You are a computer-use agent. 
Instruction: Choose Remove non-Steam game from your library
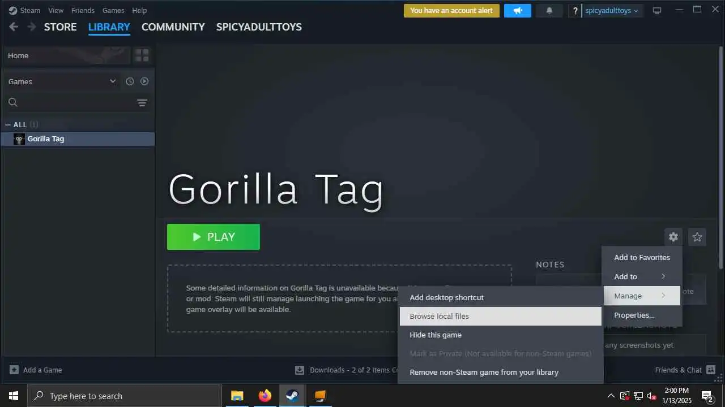tap(501, 372)
